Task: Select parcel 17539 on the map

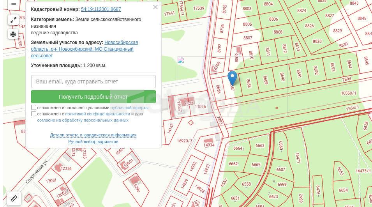Action: [199, 8]
